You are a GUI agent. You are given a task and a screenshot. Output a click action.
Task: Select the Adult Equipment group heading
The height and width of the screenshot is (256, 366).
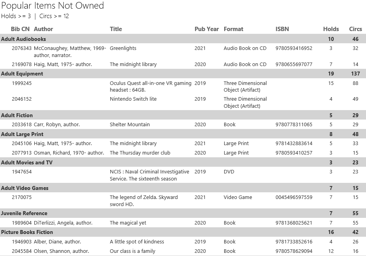[22, 74]
